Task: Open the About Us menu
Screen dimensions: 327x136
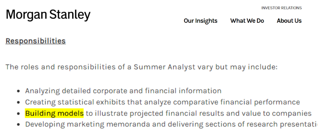Action: pyautogui.click(x=289, y=21)
